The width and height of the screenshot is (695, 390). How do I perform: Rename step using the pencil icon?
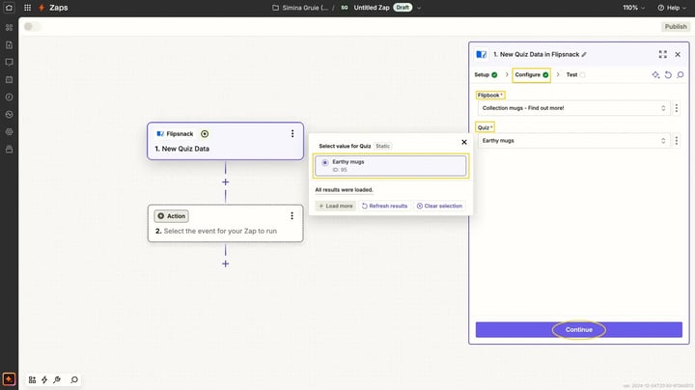pyautogui.click(x=584, y=54)
